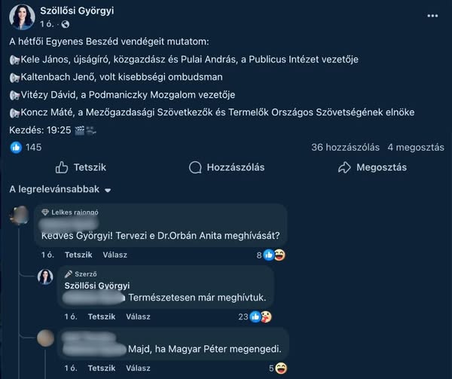Click the thumbs-up Tetszik icon under the post
The height and width of the screenshot is (379, 452).
pos(62,167)
